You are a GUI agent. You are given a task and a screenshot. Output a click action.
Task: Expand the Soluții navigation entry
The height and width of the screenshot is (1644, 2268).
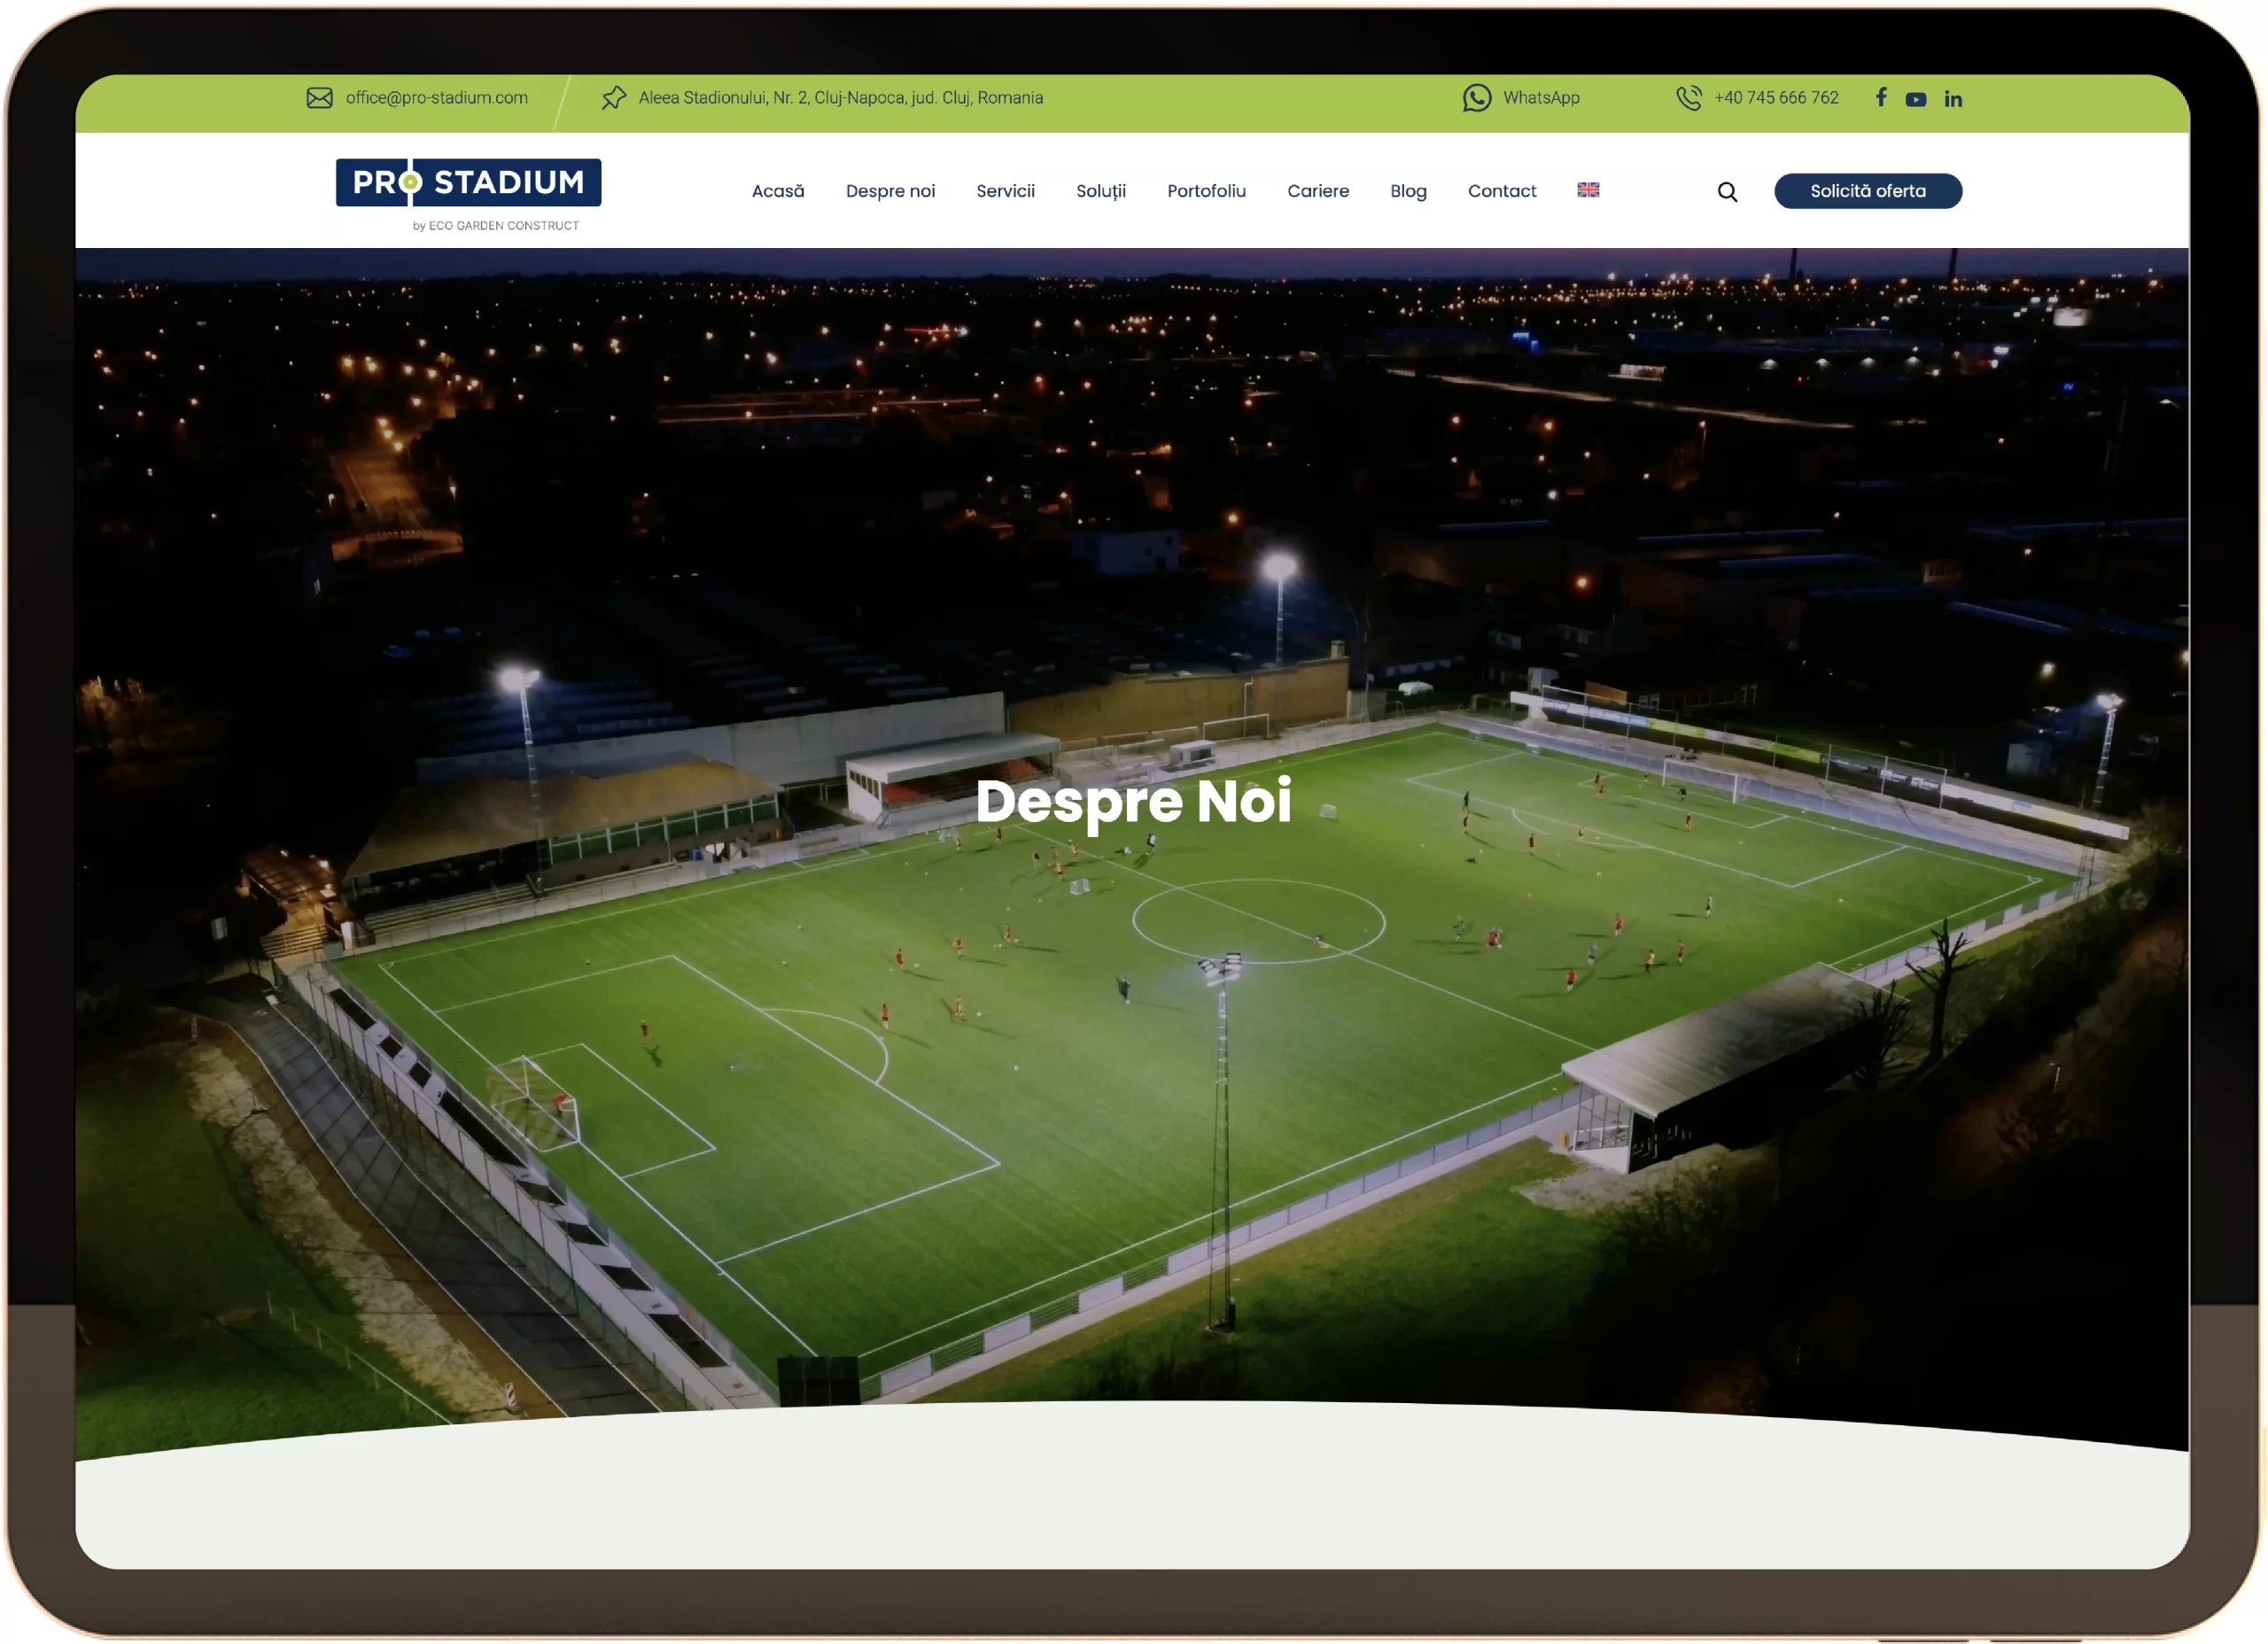tap(1101, 191)
